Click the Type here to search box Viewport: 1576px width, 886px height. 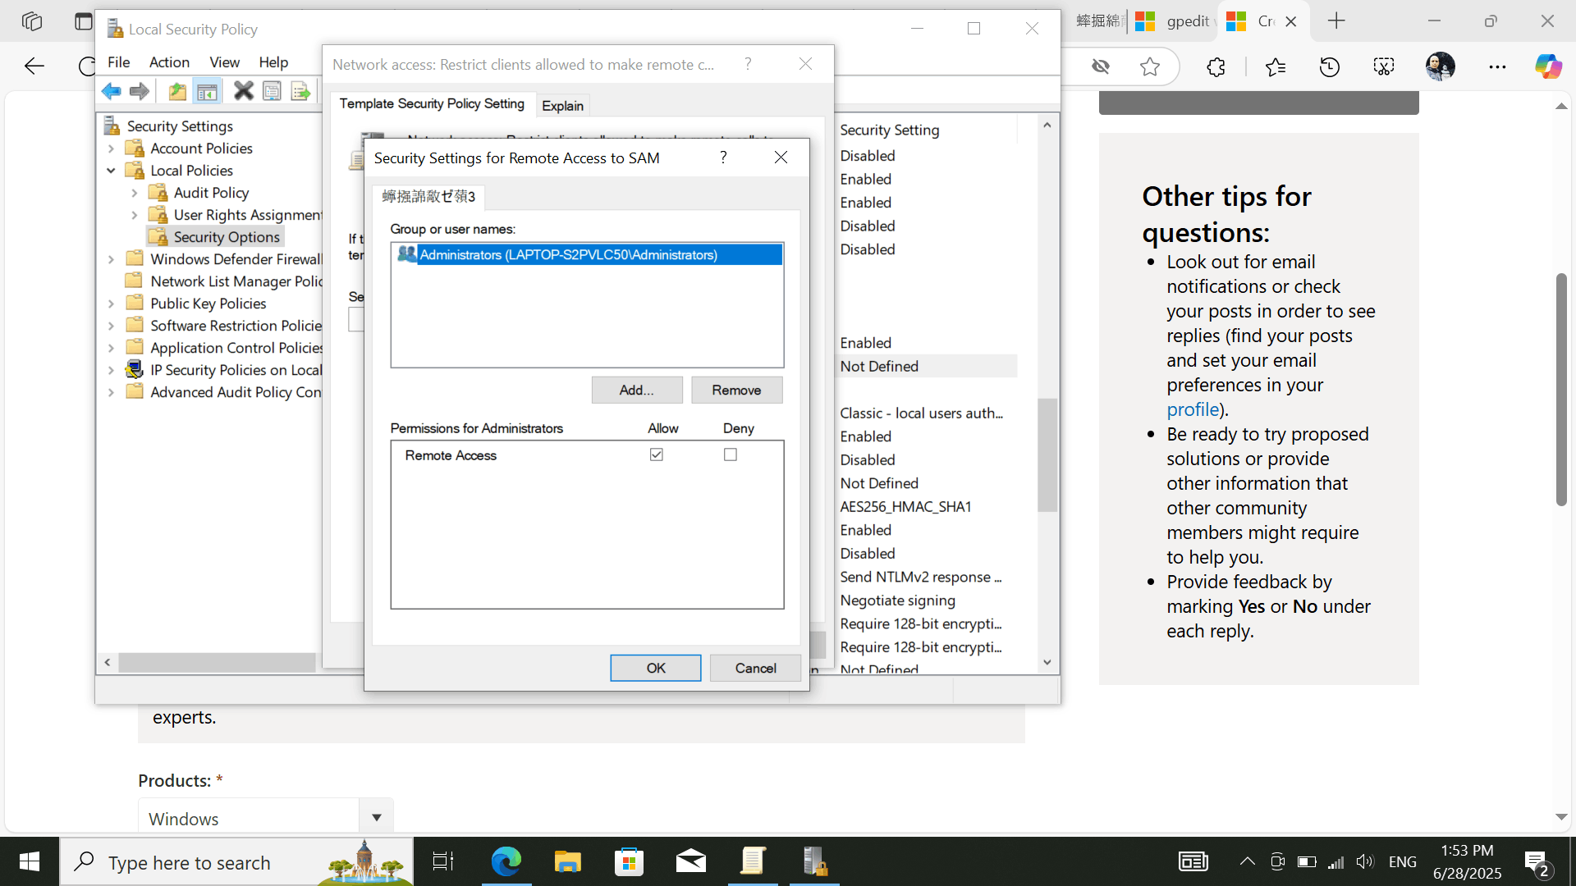point(236,862)
